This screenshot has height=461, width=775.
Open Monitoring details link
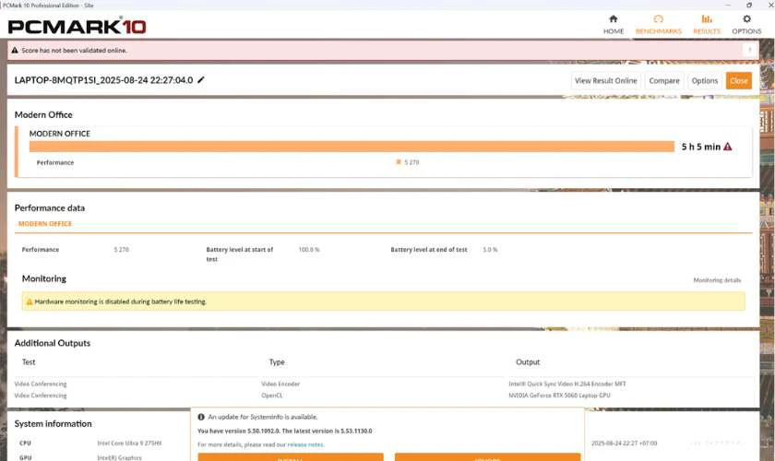(x=717, y=280)
